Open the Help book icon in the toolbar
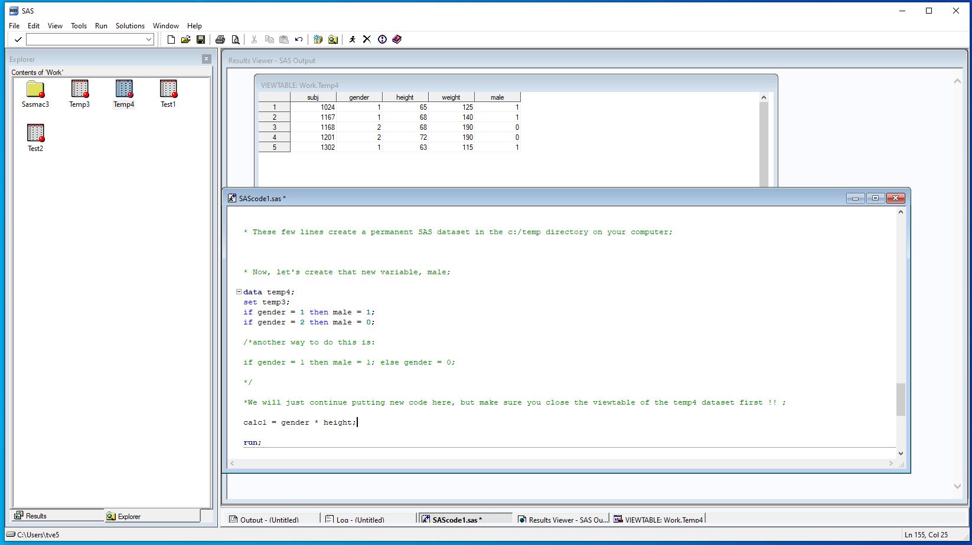Screen dimensions: 972x545 tap(397, 40)
